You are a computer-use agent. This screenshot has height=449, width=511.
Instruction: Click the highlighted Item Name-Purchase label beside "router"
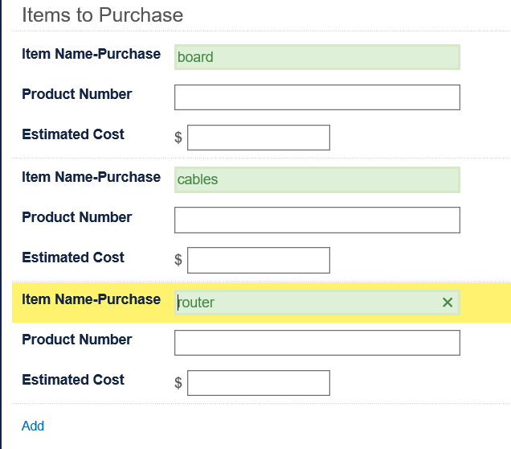point(91,299)
